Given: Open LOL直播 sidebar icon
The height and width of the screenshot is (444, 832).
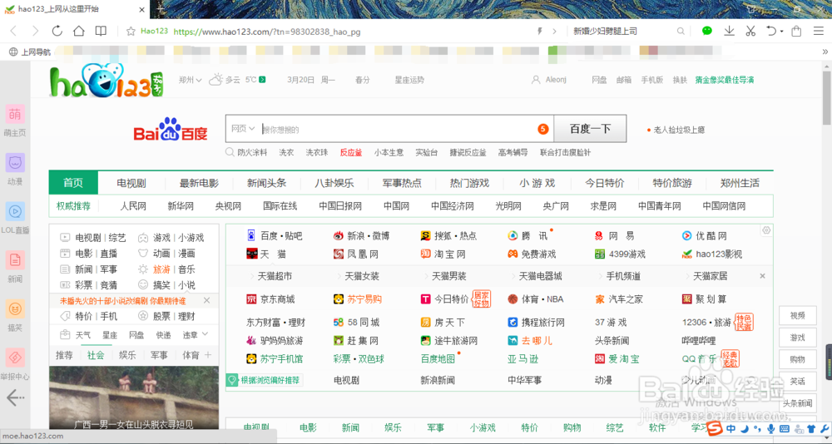Looking at the screenshot, I should coord(15,212).
